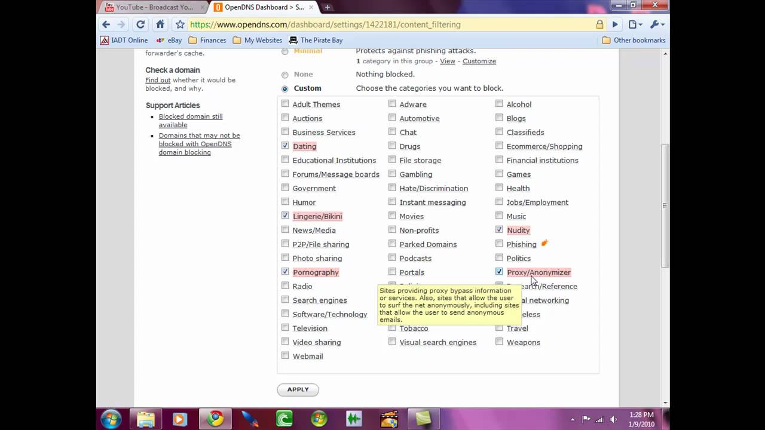The image size is (765, 430).
Task: Show hidden system tray icons arrow
Action: click(573, 419)
